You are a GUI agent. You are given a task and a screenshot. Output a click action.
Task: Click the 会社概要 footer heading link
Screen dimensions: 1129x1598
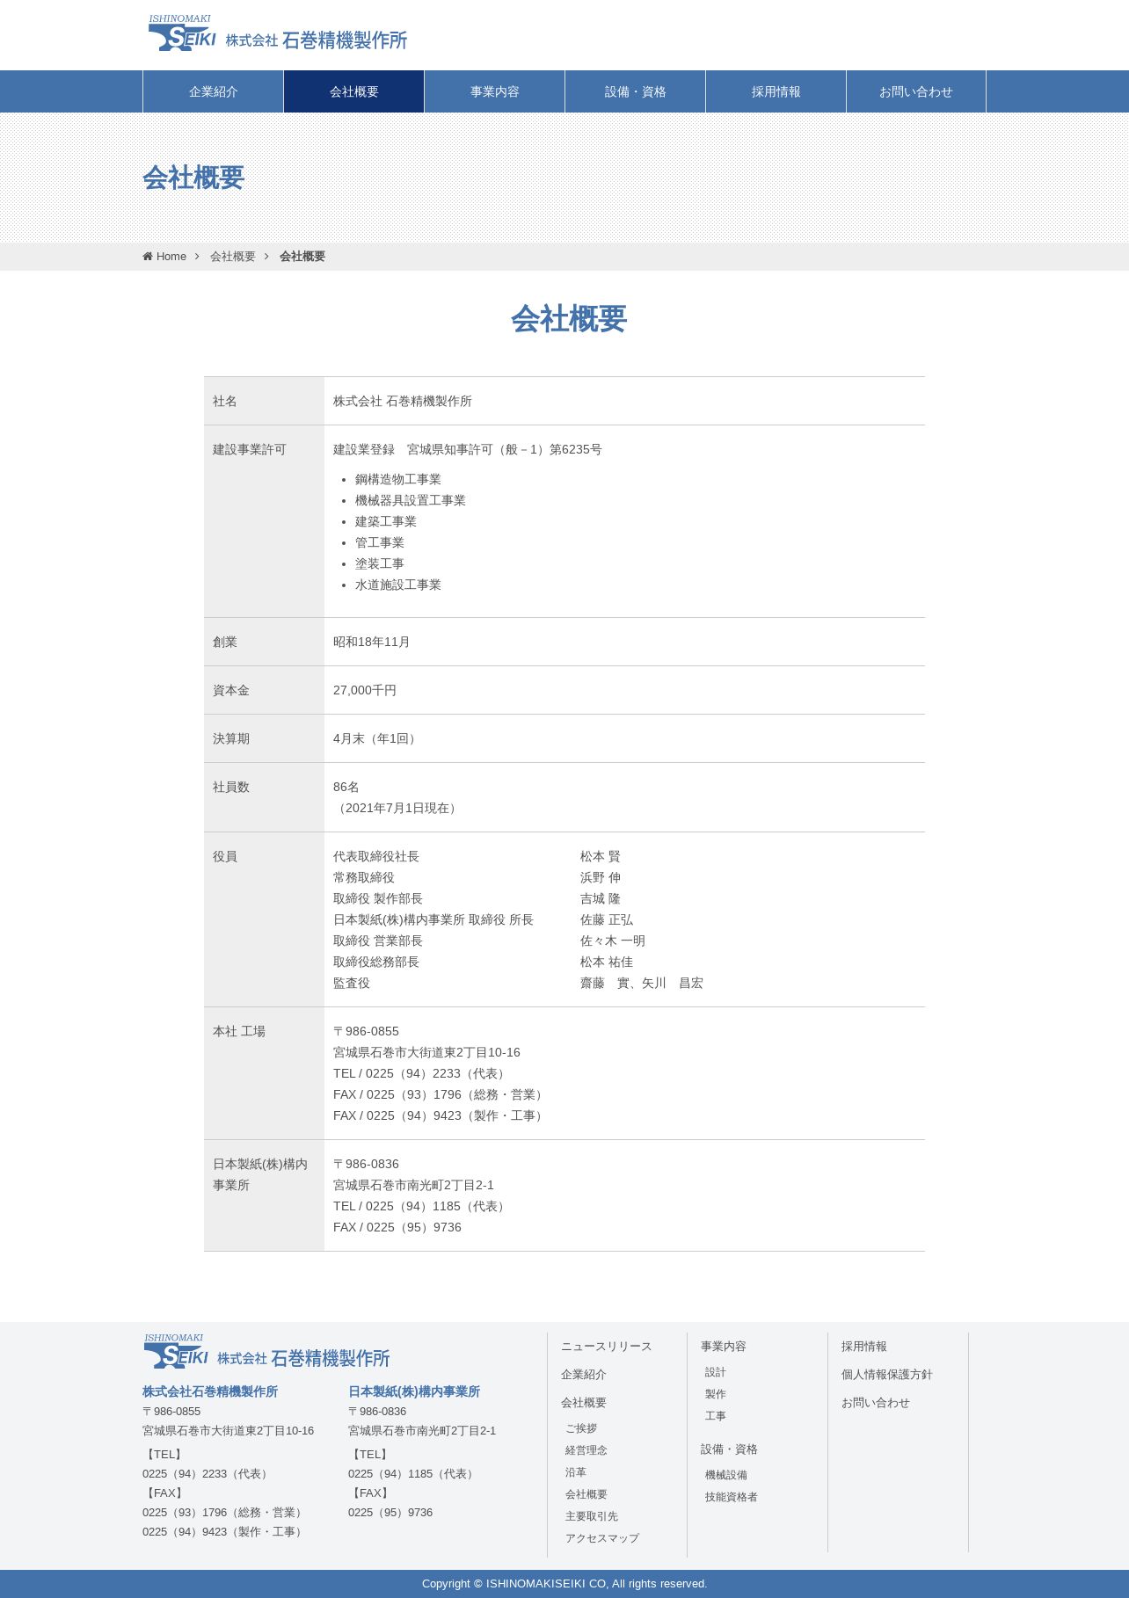tap(584, 1403)
